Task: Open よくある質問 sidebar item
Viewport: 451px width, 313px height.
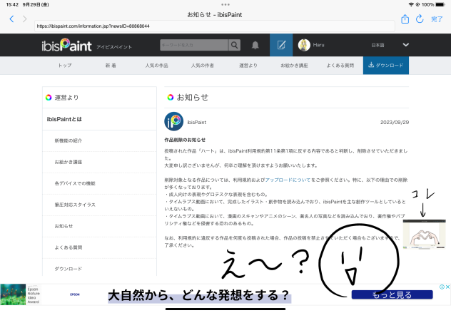Action: 99,247
